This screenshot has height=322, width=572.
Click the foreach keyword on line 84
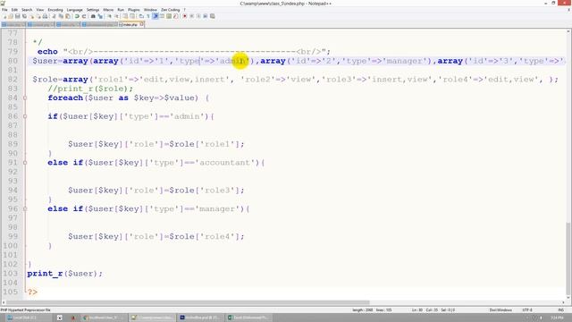(x=65, y=97)
